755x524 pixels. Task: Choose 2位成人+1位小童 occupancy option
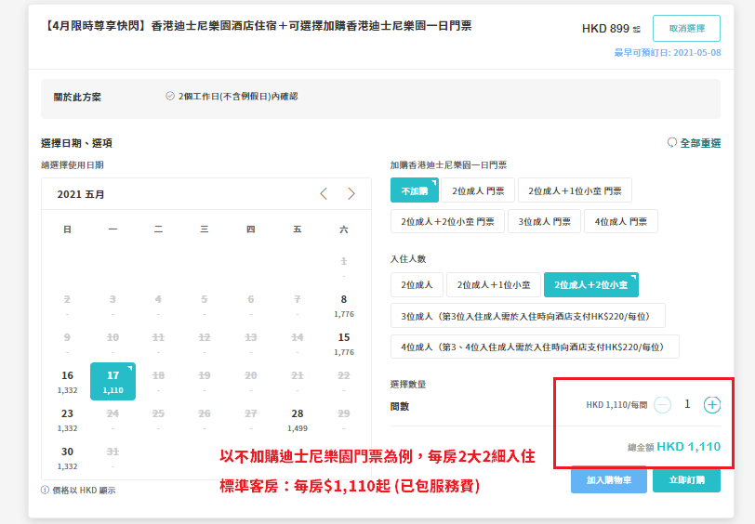click(494, 285)
